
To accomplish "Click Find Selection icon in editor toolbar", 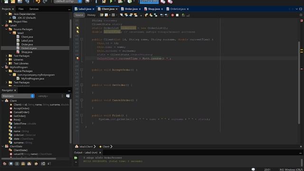I will (x=122, y=15).
